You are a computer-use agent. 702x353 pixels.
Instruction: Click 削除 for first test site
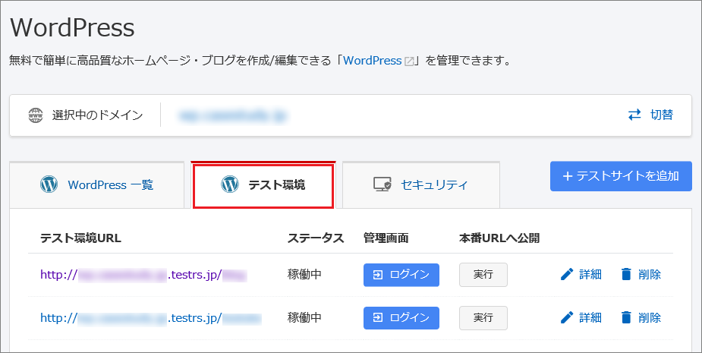coord(650,274)
